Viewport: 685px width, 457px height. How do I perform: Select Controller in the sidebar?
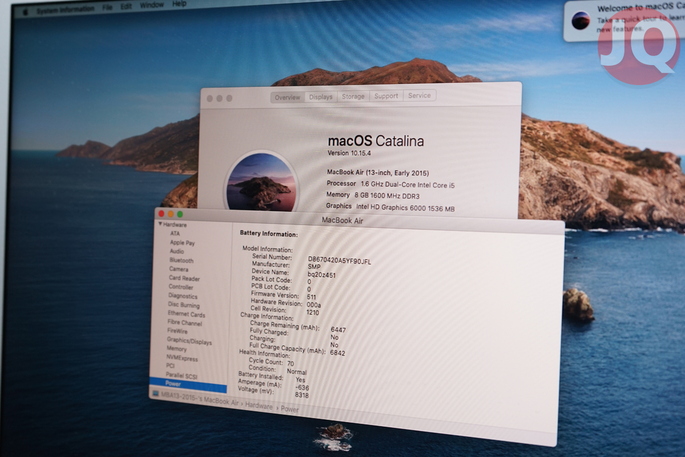(x=181, y=287)
